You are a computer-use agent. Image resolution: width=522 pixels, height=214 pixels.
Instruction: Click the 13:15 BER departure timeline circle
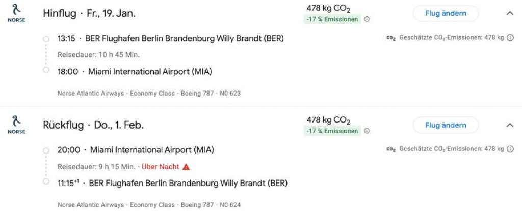coord(46,39)
